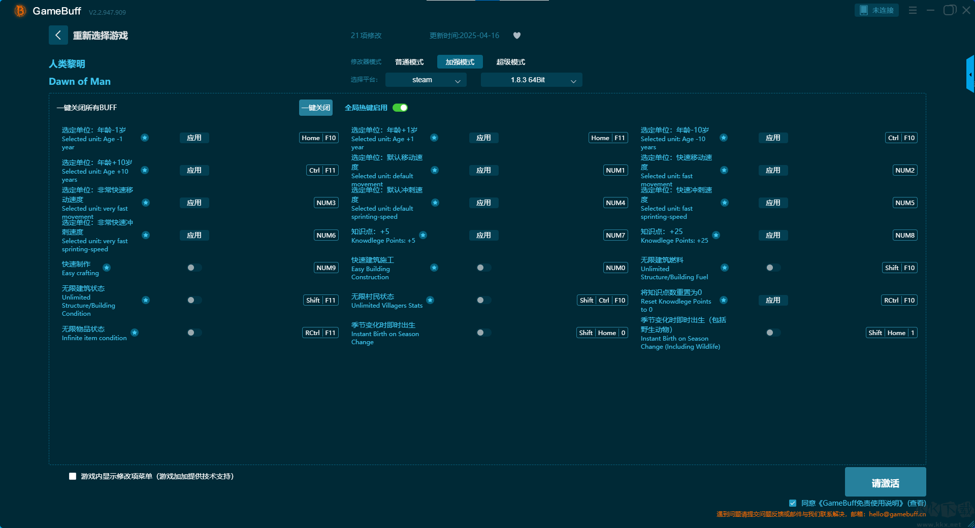975x528 pixels.
Task: Click the 请激活 activate button
Action: [885, 482]
